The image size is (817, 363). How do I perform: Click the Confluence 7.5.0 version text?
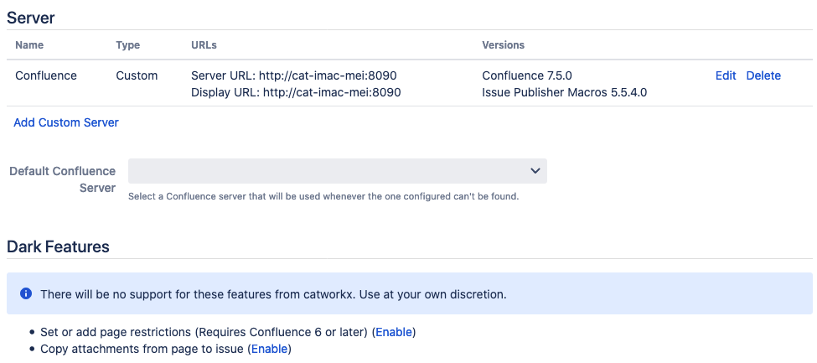click(x=527, y=75)
